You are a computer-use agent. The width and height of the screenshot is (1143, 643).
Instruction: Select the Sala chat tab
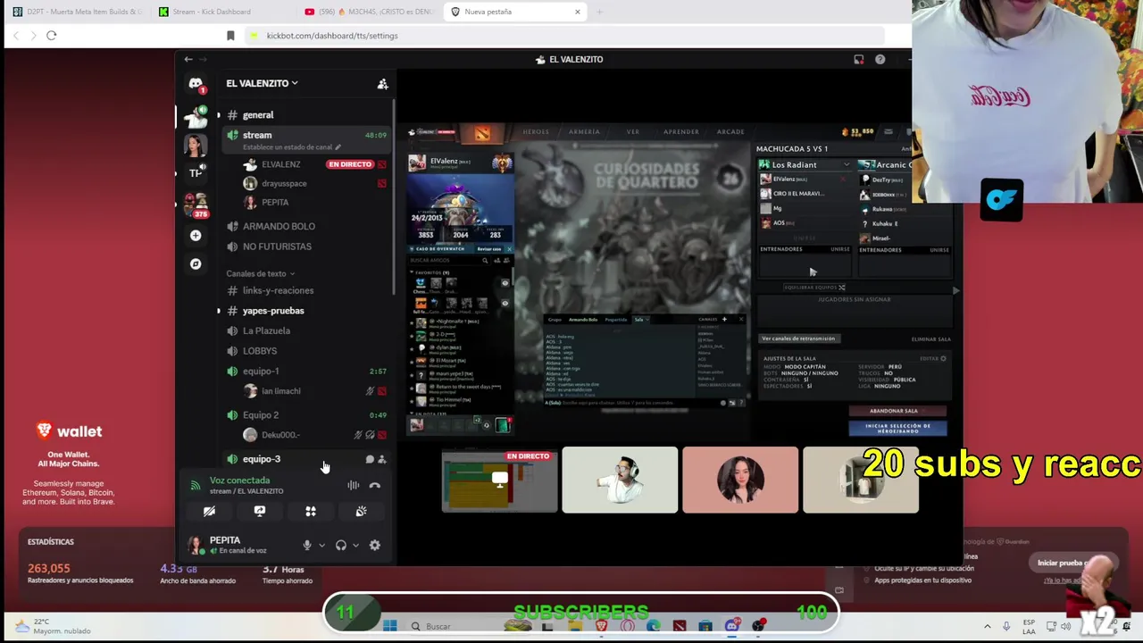(x=639, y=320)
